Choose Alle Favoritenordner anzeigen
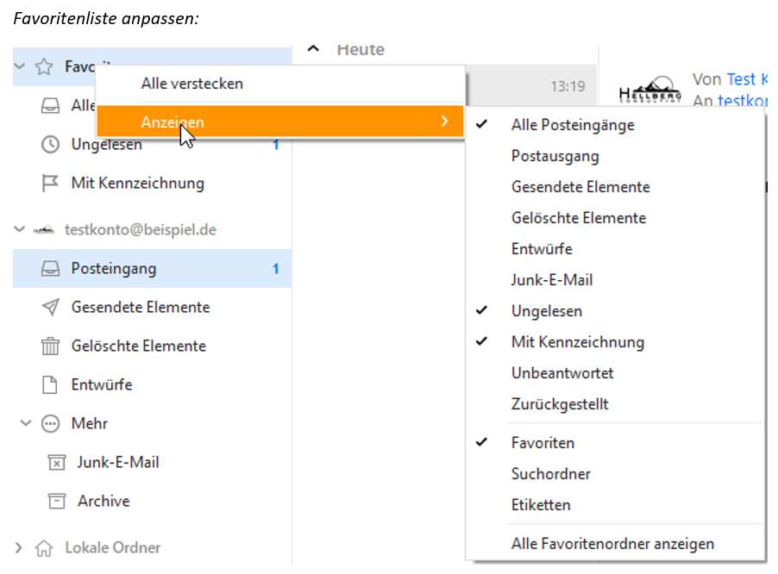This screenshot has height=574, width=778. (614, 544)
